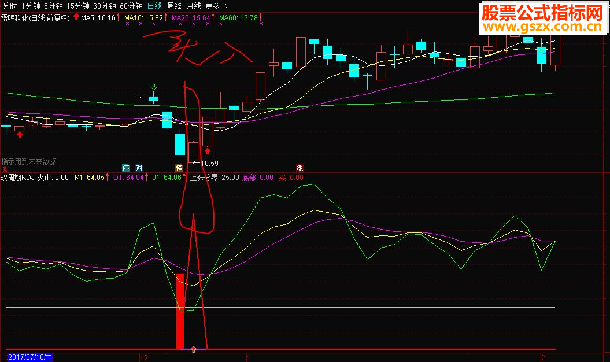Select the 60分钟 period tab
The image size is (610, 362).
(x=131, y=6)
